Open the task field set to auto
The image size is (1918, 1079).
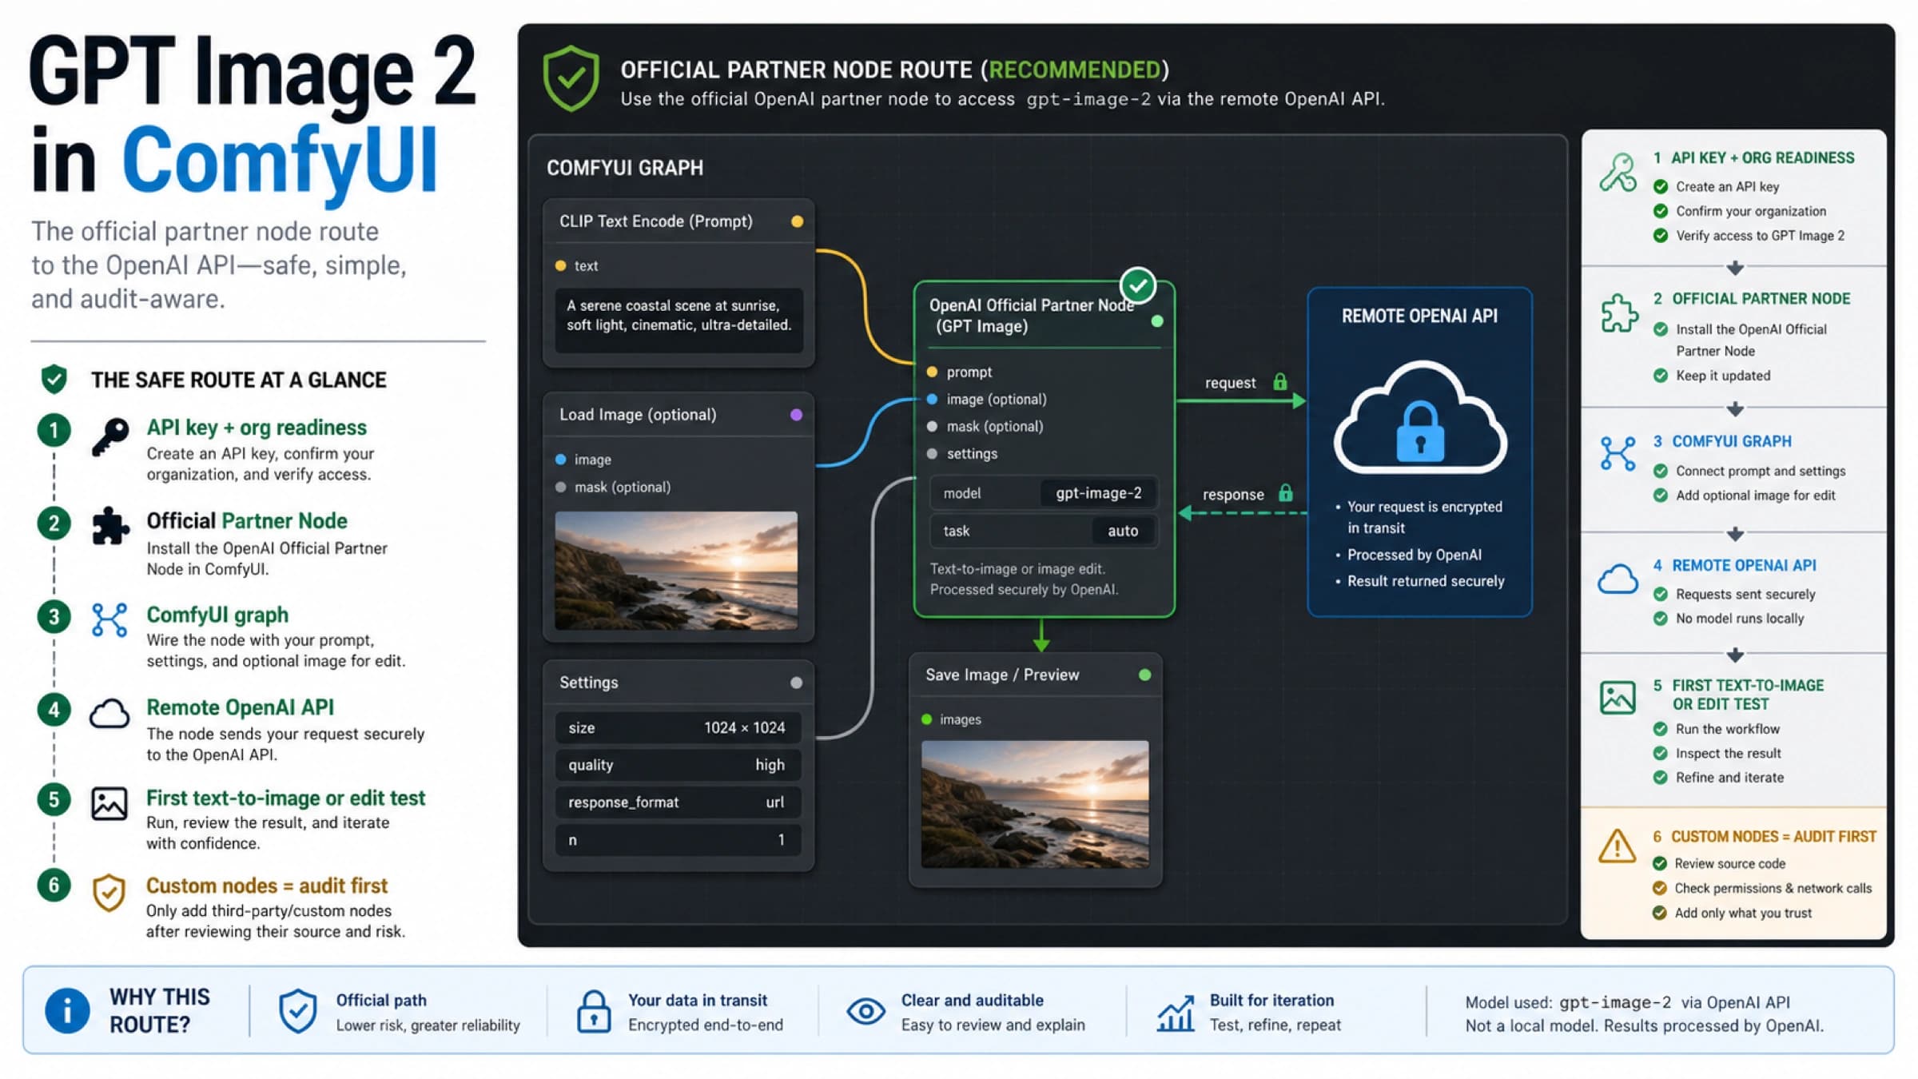click(x=1044, y=531)
